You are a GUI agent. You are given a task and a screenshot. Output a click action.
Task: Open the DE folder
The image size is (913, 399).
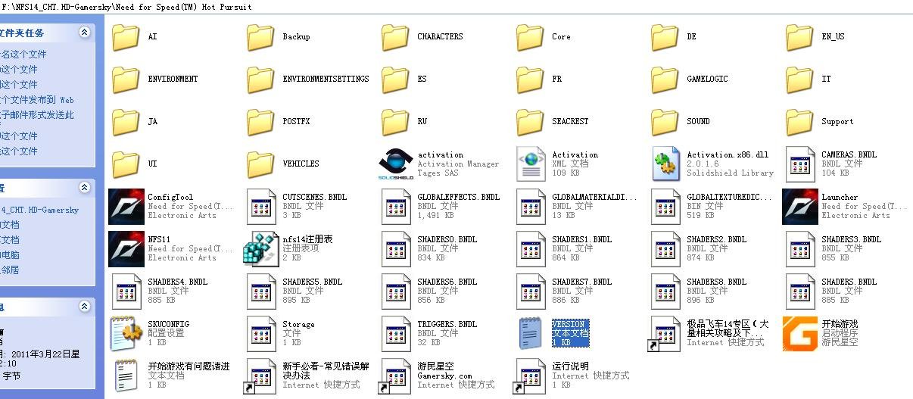pos(665,37)
